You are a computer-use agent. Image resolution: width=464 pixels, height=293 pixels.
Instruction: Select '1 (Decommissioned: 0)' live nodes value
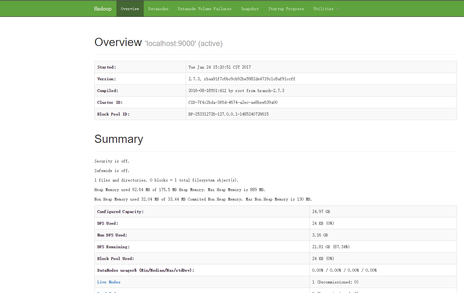(335, 282)
